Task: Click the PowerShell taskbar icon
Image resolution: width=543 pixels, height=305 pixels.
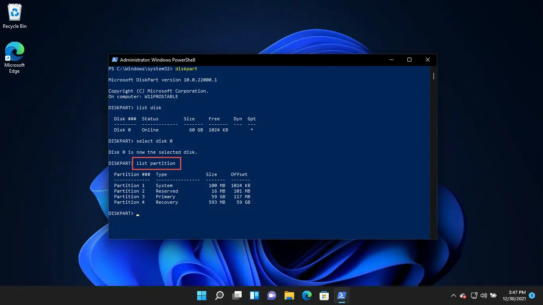Action: (341, 295)
